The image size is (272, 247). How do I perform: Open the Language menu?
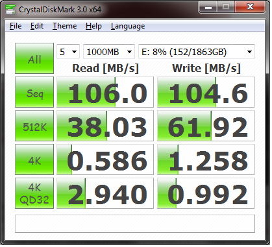coord(128,26)
